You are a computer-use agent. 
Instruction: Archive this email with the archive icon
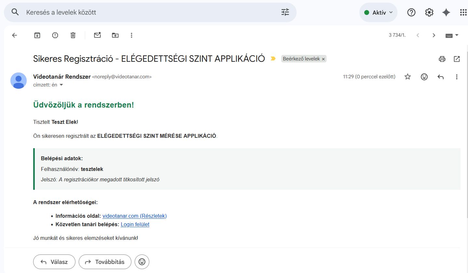point(37,35)
